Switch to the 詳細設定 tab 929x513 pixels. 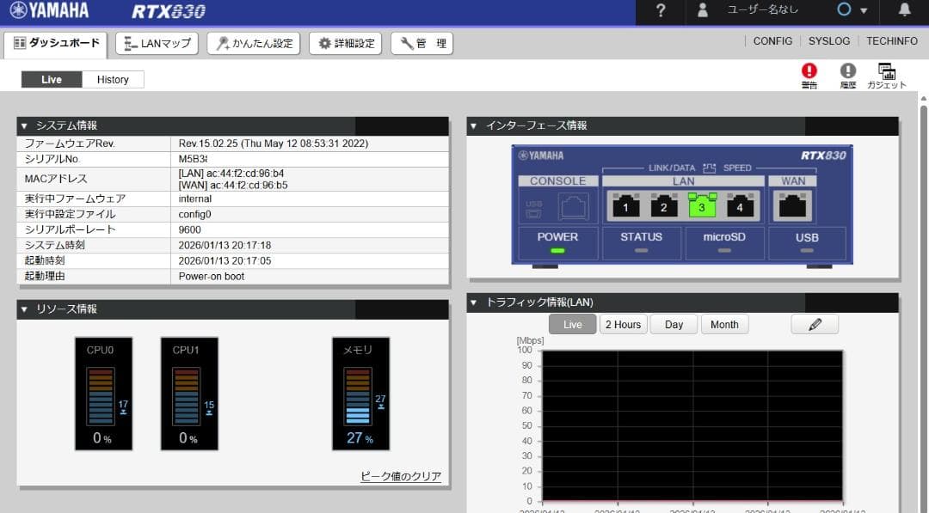click(348, 42)
